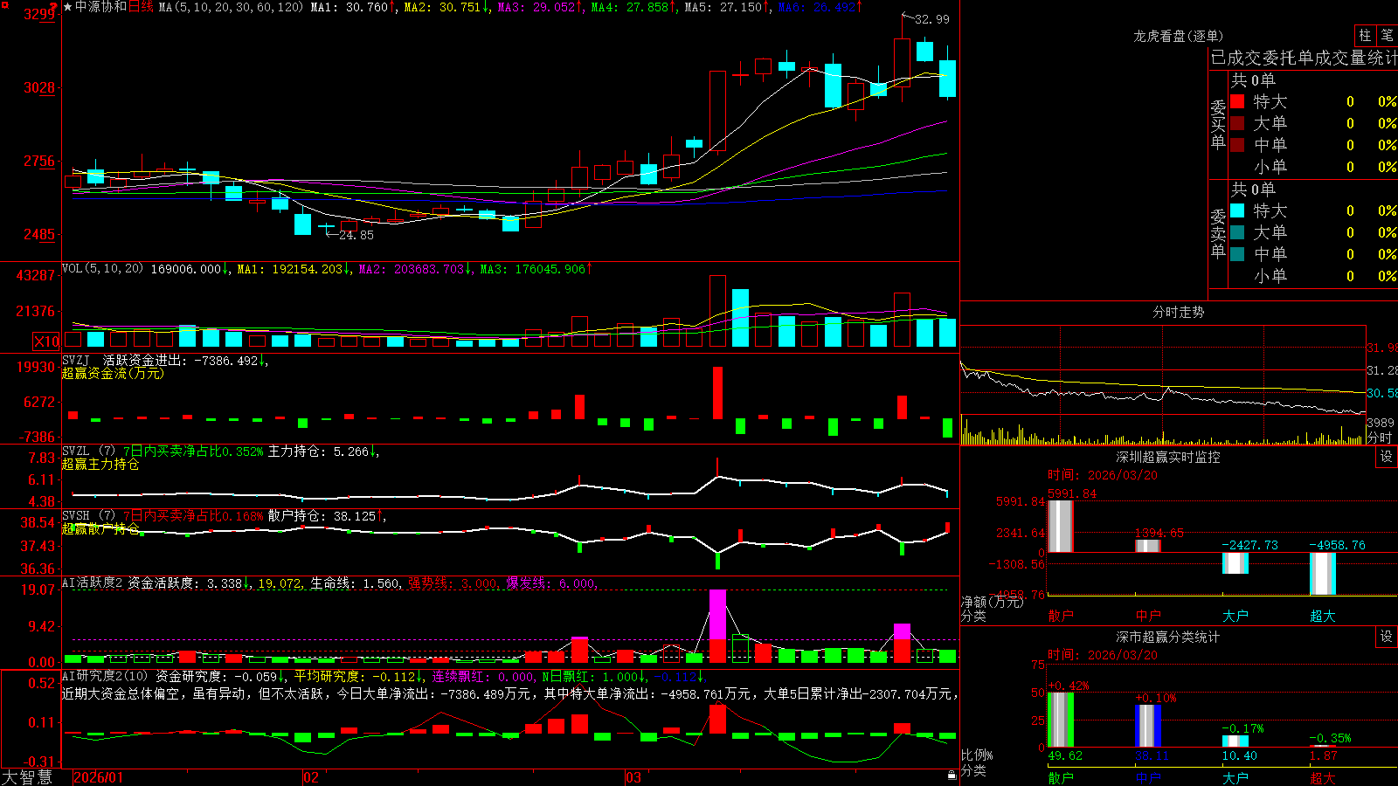The image size is (1398, 786).
Task: Click the tallest magenta bar in AI活跃度2 chart
Action: (x=717, y=614)
